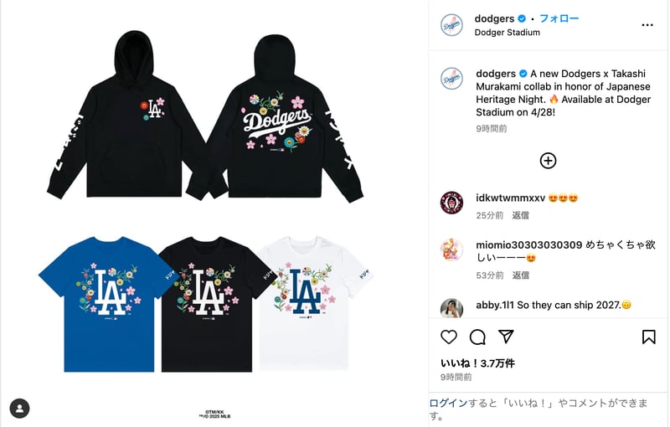
Task: Click the Dodgers verified badge in header
Action: 522,18
